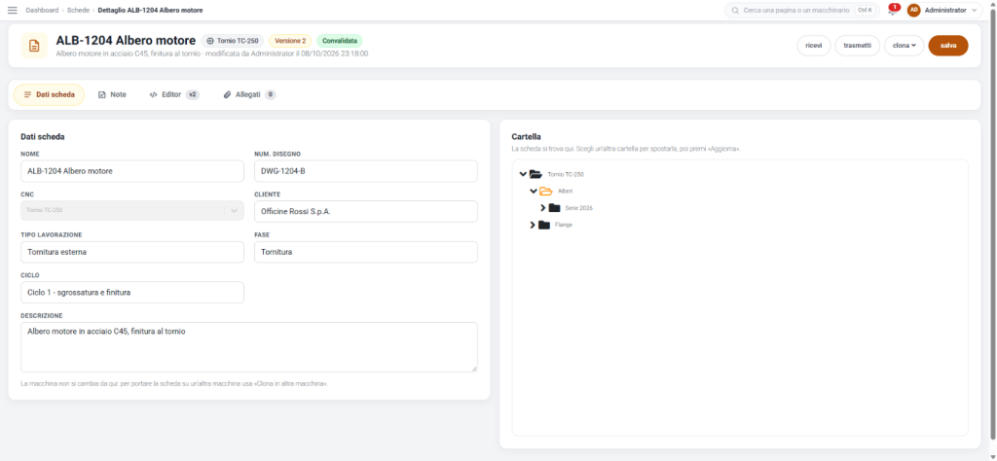The height and width of the screenshot is (461, 997).
Task: Click the Descrizione textarea resize handle
Action: [x=474, y=369]
